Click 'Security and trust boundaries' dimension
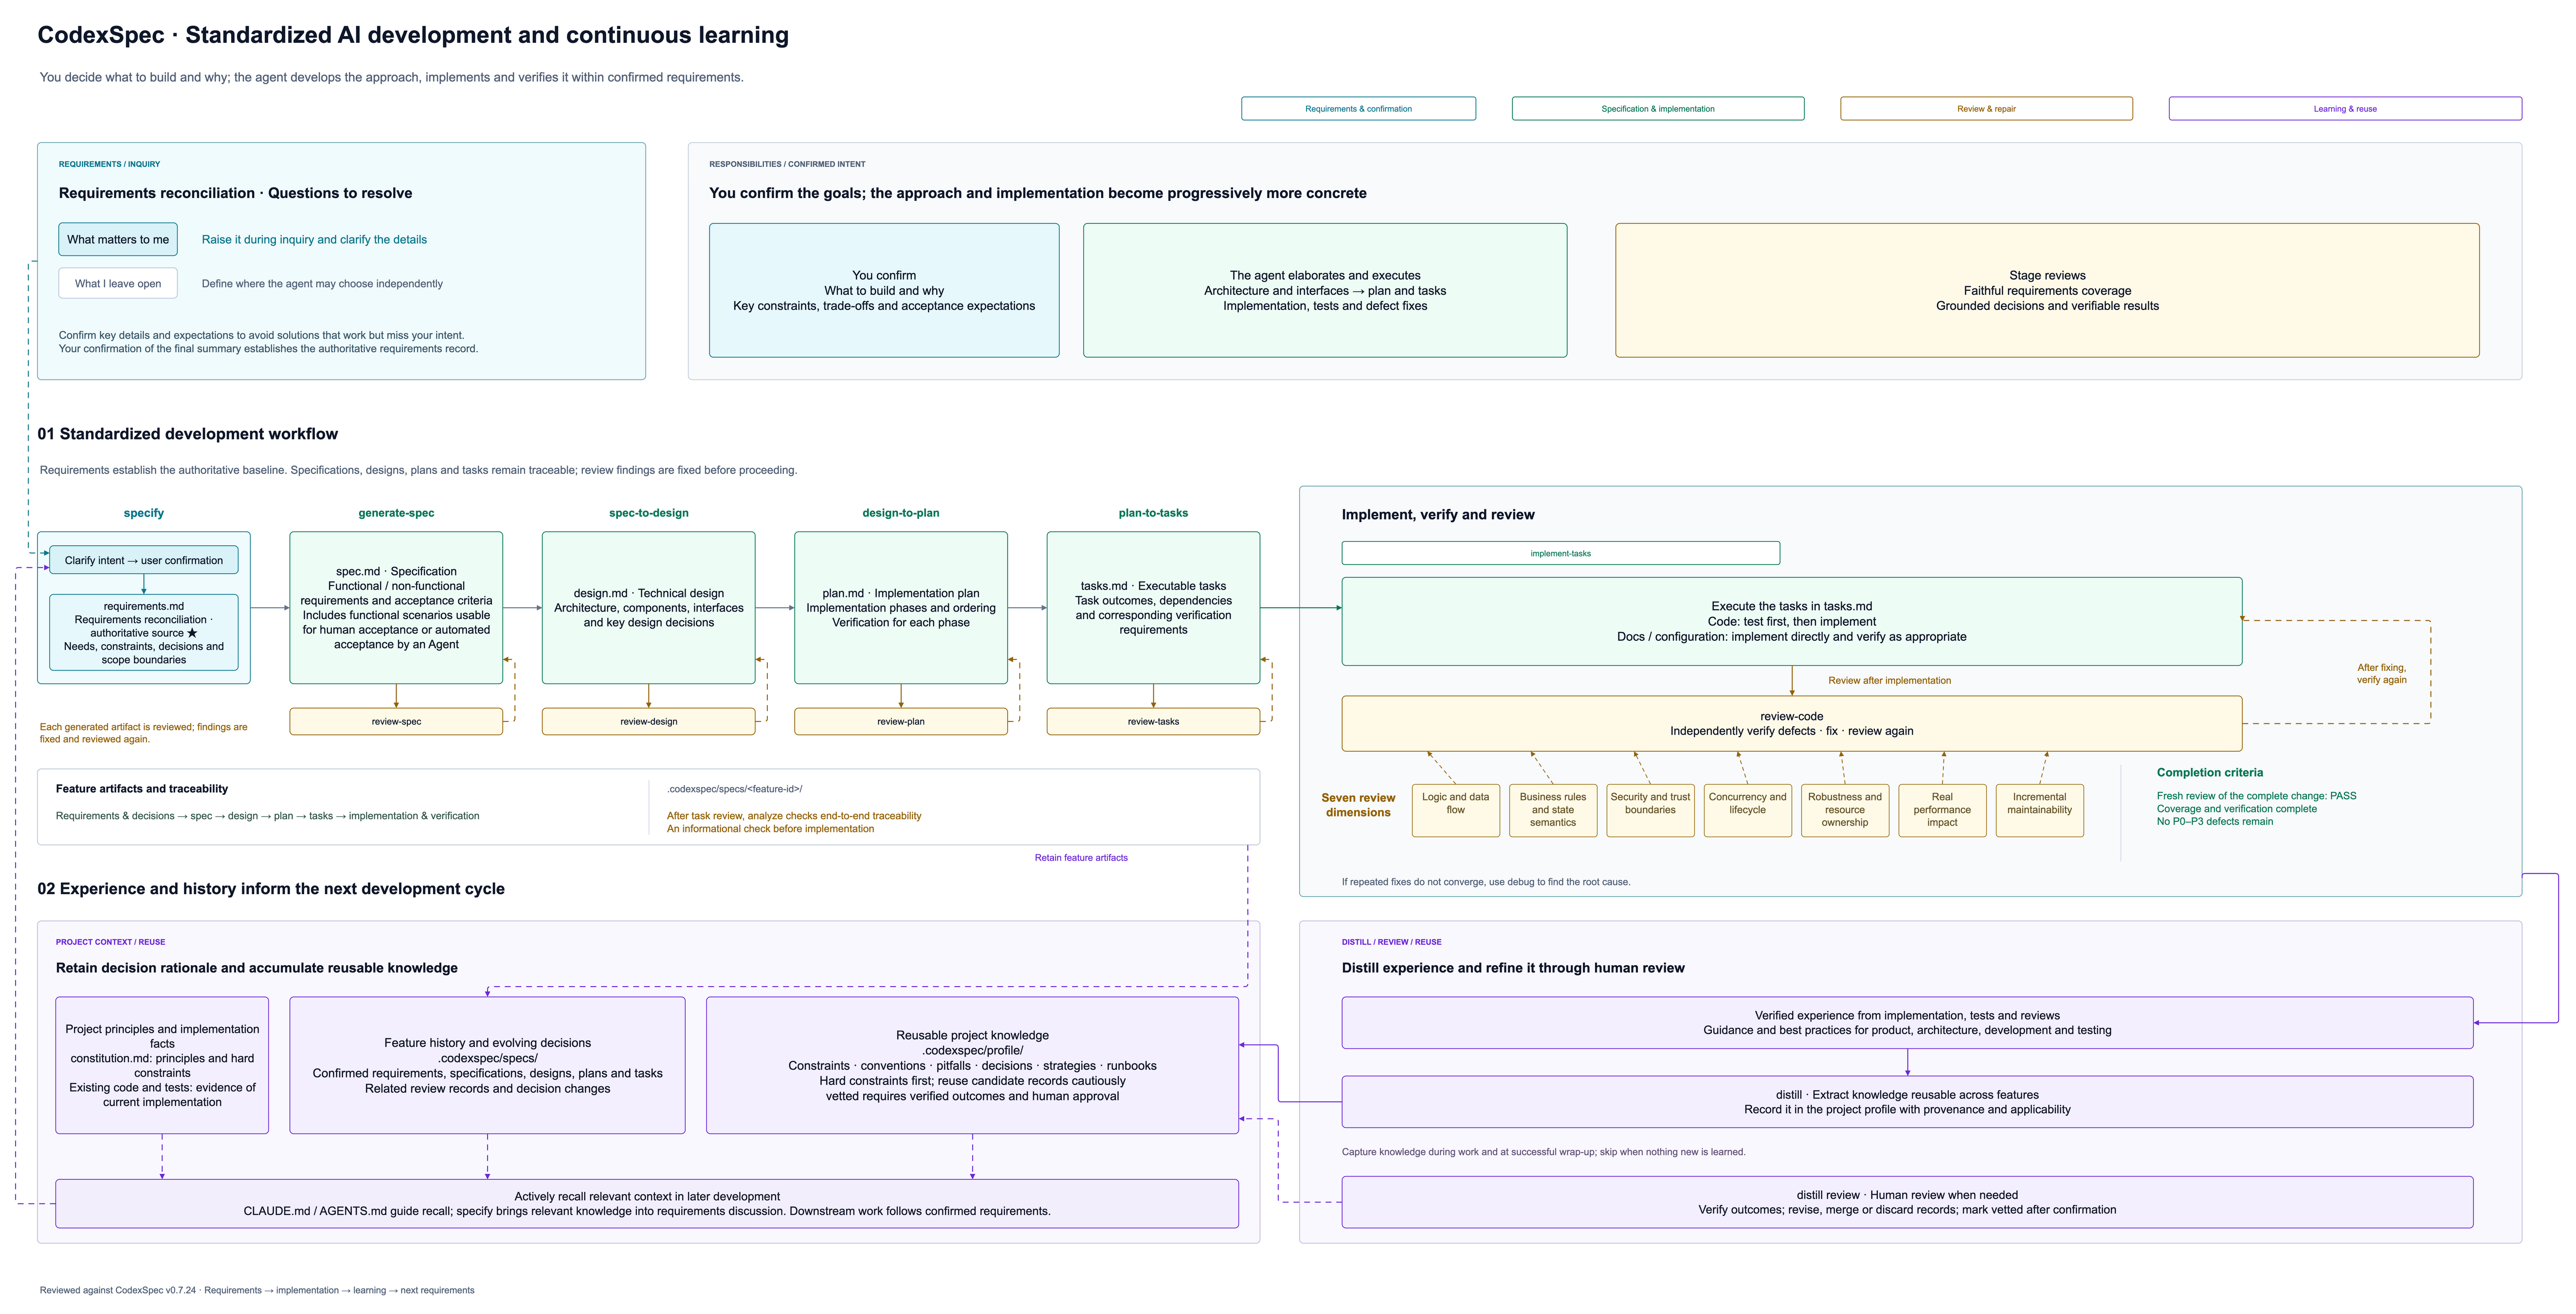The image size is (2576, 1314). pos(1650,810)
